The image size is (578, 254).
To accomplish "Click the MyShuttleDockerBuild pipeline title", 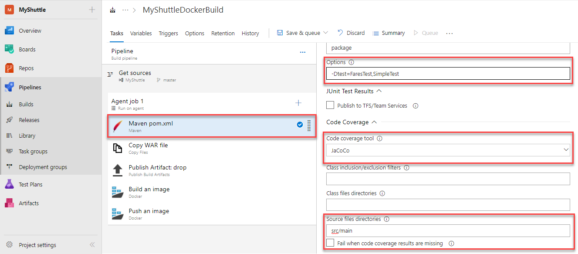I will point(183,10).
